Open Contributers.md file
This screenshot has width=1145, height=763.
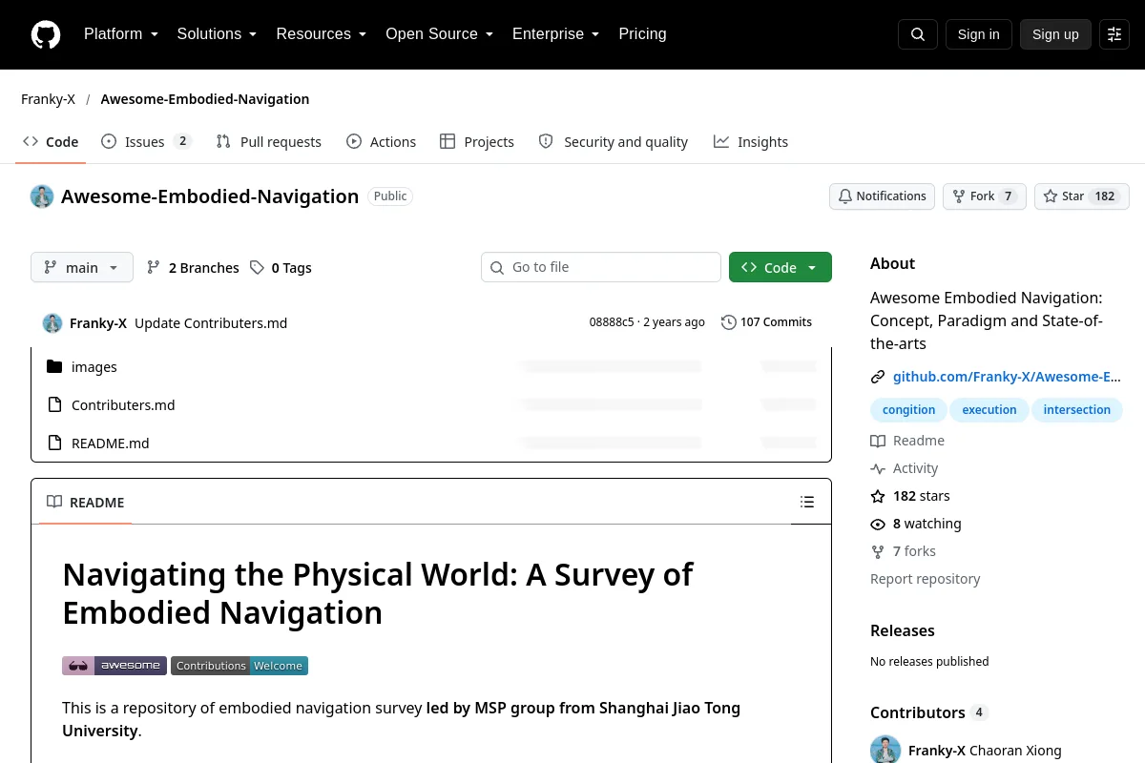[123, 405]
